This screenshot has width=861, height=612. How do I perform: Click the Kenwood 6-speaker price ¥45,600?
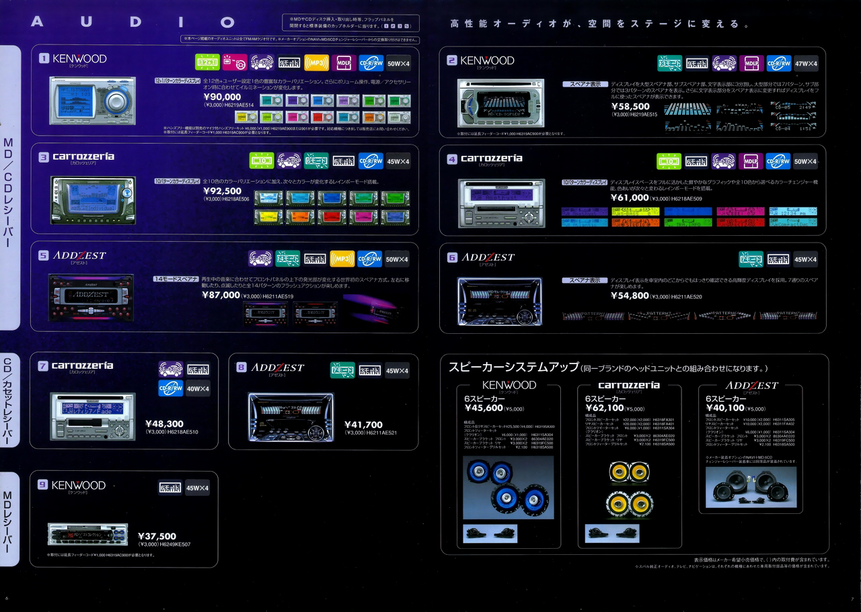coord(484,407)
